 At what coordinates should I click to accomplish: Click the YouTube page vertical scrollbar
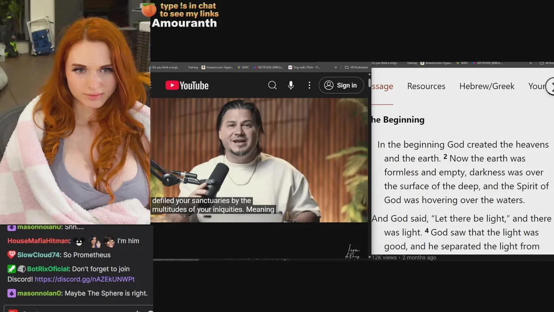click(x=369, y=82)
